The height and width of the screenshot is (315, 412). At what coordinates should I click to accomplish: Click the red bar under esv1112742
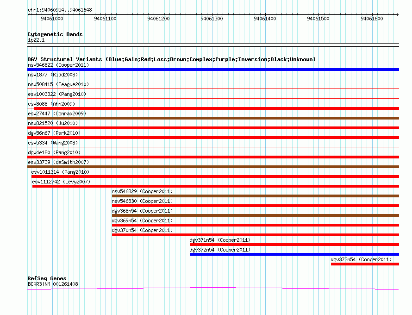tap(216, 186)
